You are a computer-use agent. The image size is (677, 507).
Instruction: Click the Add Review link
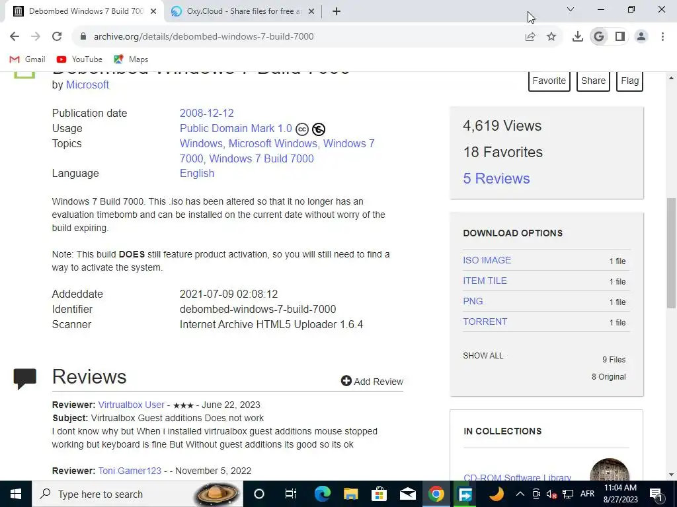pyautogui.click(x=372, y=382)
